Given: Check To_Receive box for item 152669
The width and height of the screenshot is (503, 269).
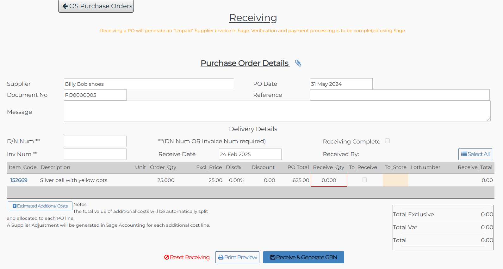Looking at the screenshot, I should pyautogui.click(x=364, y=180).
